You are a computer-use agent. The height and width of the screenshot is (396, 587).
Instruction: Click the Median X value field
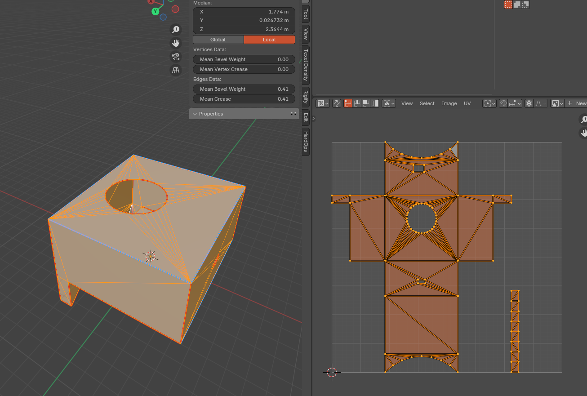[244, 12]
